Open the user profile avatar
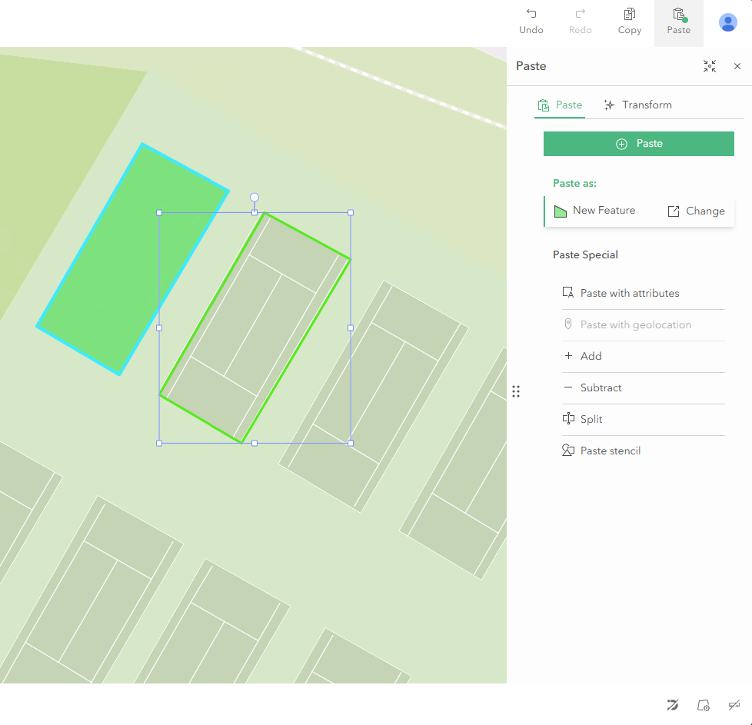This screenshot has height=725, width=752. pyautogui.click(x=727, y=22)
